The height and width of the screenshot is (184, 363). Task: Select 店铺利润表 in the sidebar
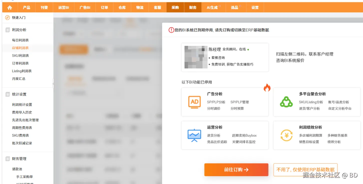tap(20, 48)
